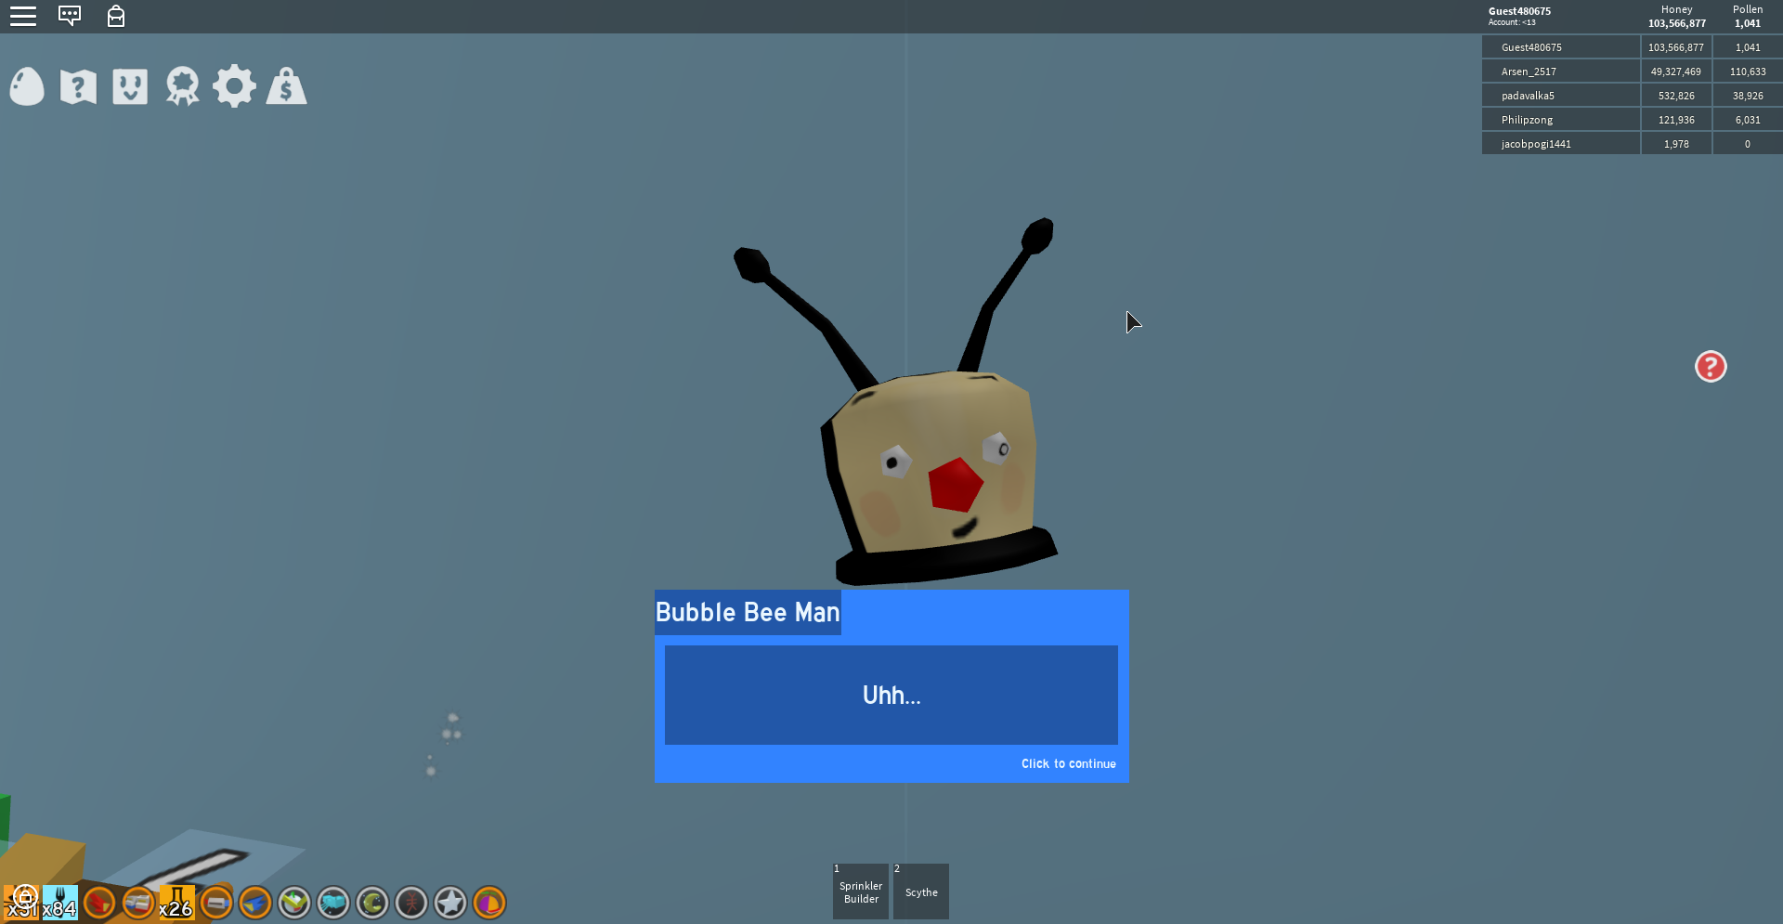Viewport: 1783px width, 924px height.
Task: Open the quests map icon
Action: point(78,87)
